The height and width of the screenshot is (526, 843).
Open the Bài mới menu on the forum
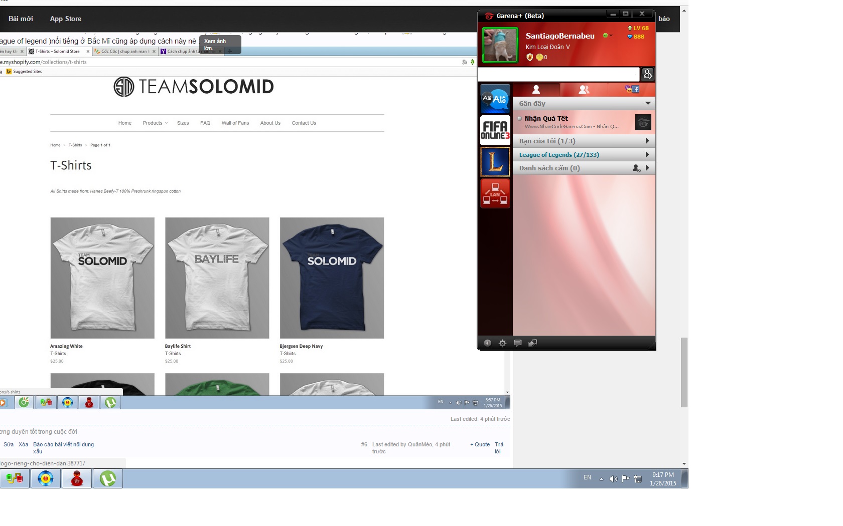tap(21, 19)
